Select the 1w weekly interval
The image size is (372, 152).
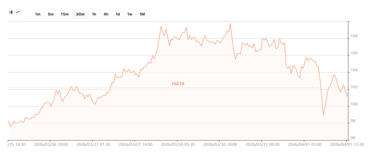point(130,14)
